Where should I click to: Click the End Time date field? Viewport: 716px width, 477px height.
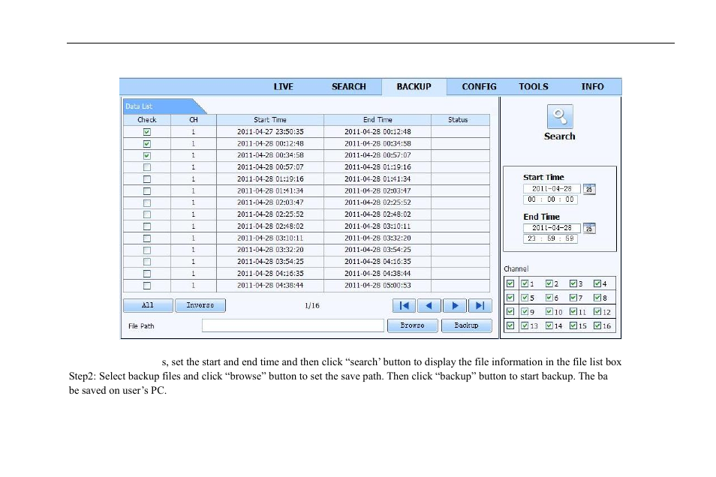click(x=552, y=228)
